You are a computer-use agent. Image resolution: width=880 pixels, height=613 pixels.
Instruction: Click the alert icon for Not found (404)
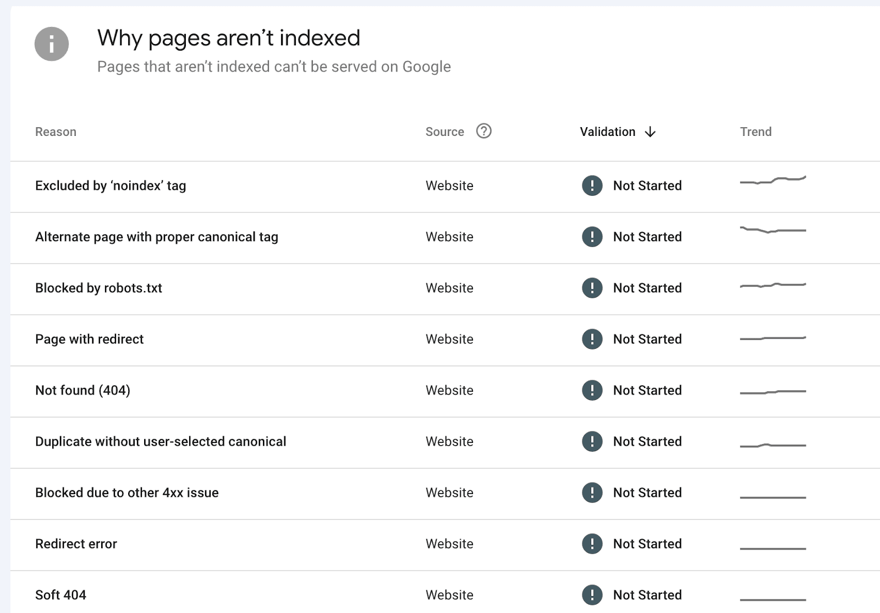(591, 390)
